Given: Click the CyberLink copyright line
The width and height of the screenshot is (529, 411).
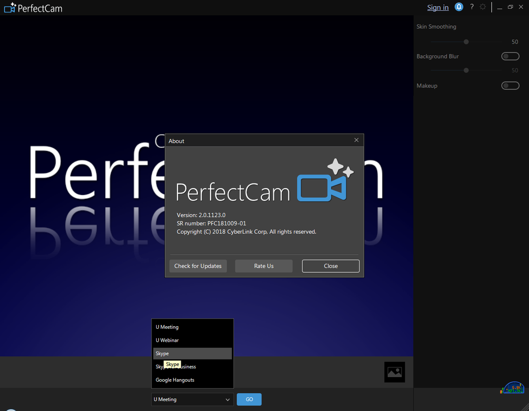Looking at the screenshot, I should point(247,232).
